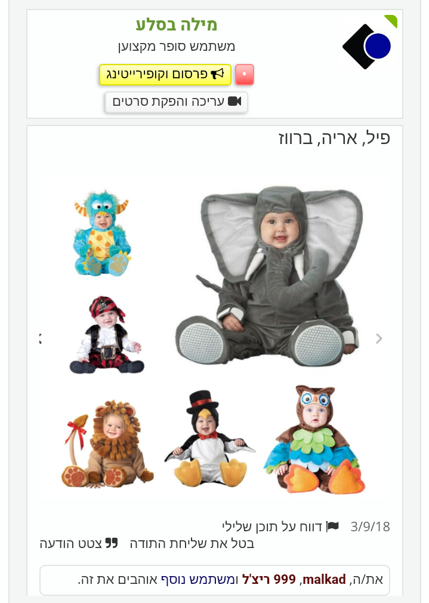Click the green corner ribbon on avatar
This screenshot has width=429, height=603.
[391, 21]
